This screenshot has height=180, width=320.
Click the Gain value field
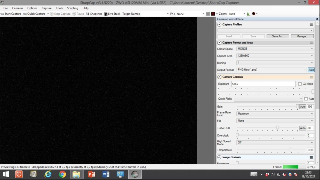[310, 107]
